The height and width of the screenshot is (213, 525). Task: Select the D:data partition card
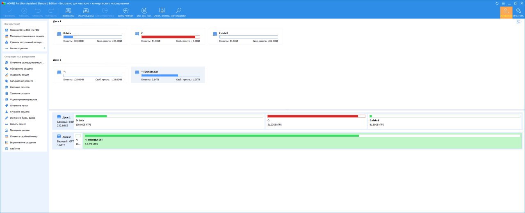coord(90,37)
